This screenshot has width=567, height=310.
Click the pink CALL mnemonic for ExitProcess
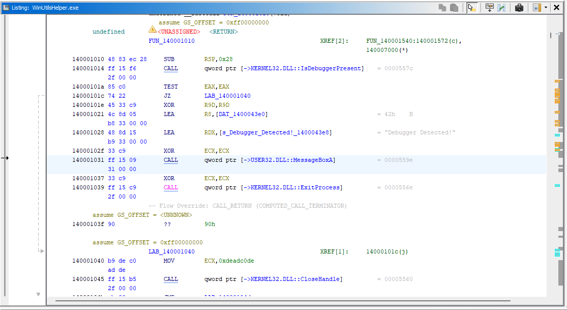pyautogui.click(x=171, y=188)
